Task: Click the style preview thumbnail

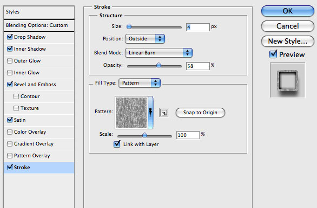Action: [x=287, y=80]
